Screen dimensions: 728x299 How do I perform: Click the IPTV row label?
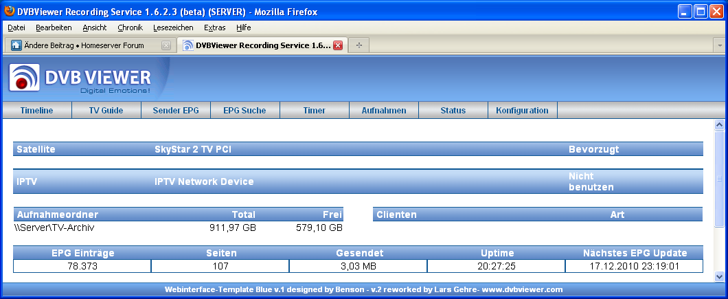point(27,181)
